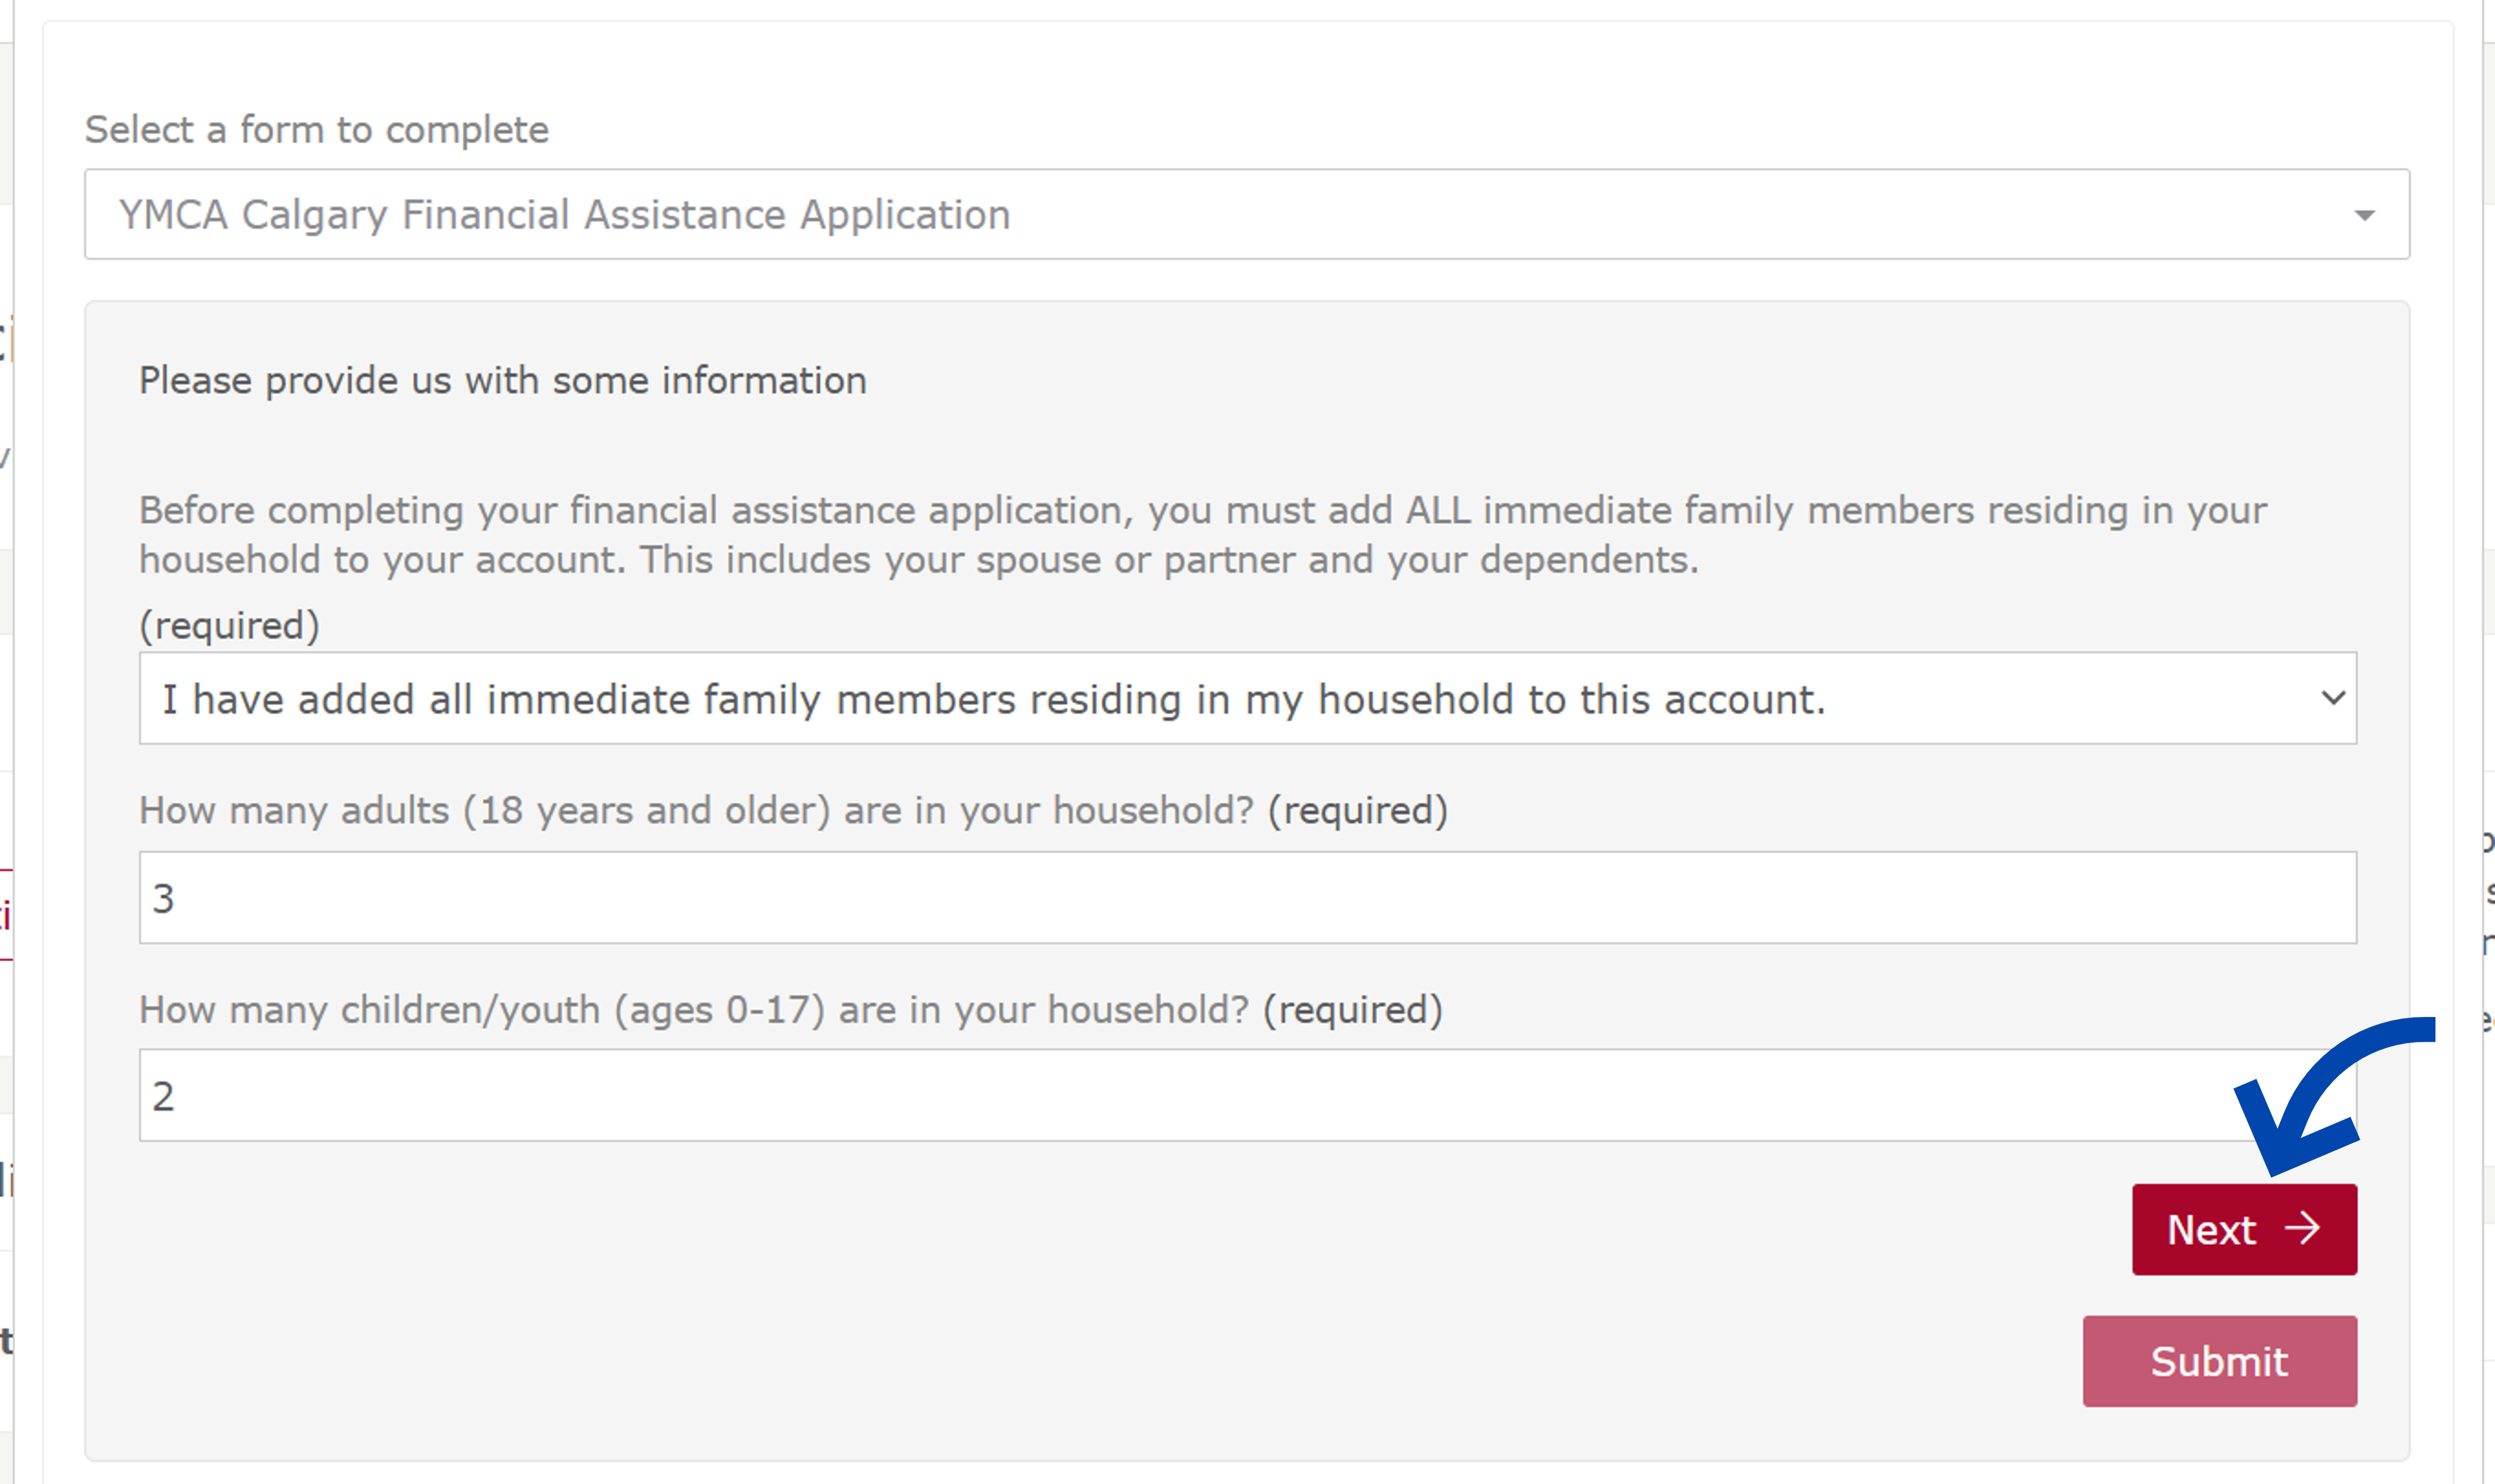Screen dimensions: 2495x1484
Task: Click the "(required)" text after the adults question
Action: 1358,810
